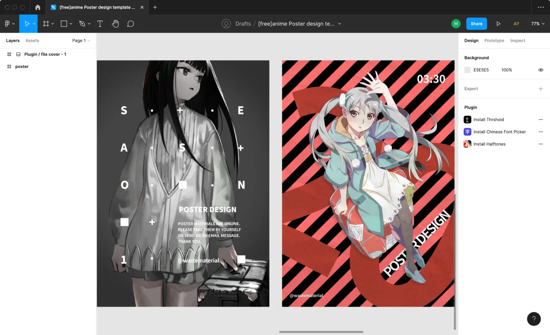The image size is (550, 335).
Task: Toggle background color visibility eye
Action: tap(541, 70)
